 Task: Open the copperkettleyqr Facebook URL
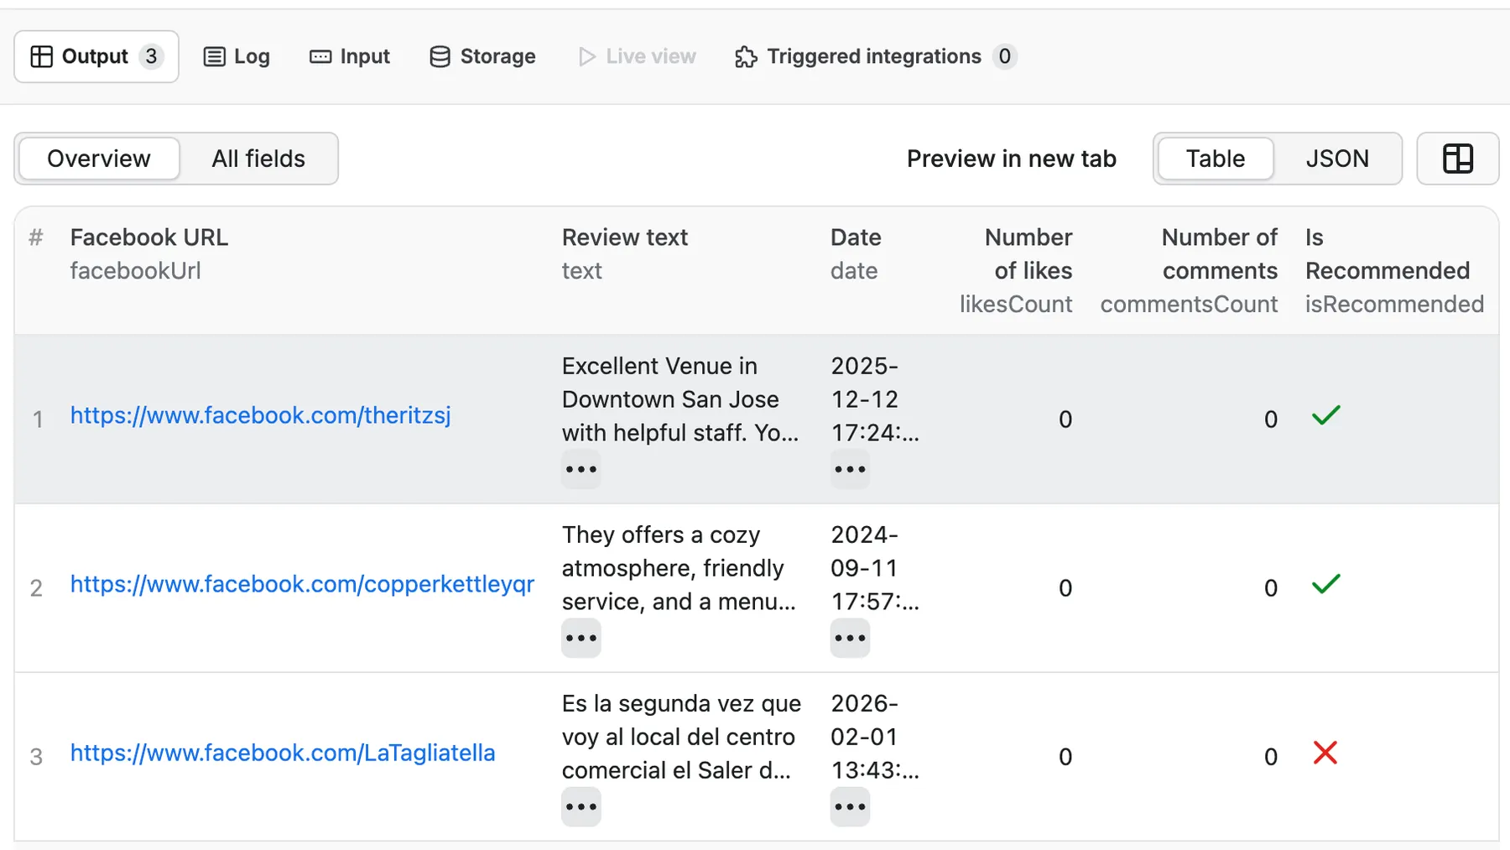point(302,585)
